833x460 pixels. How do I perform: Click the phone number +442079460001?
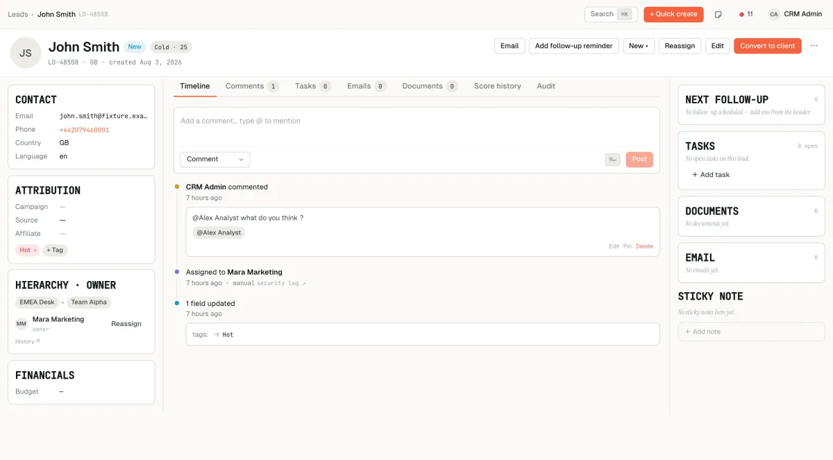coord(84,130)
